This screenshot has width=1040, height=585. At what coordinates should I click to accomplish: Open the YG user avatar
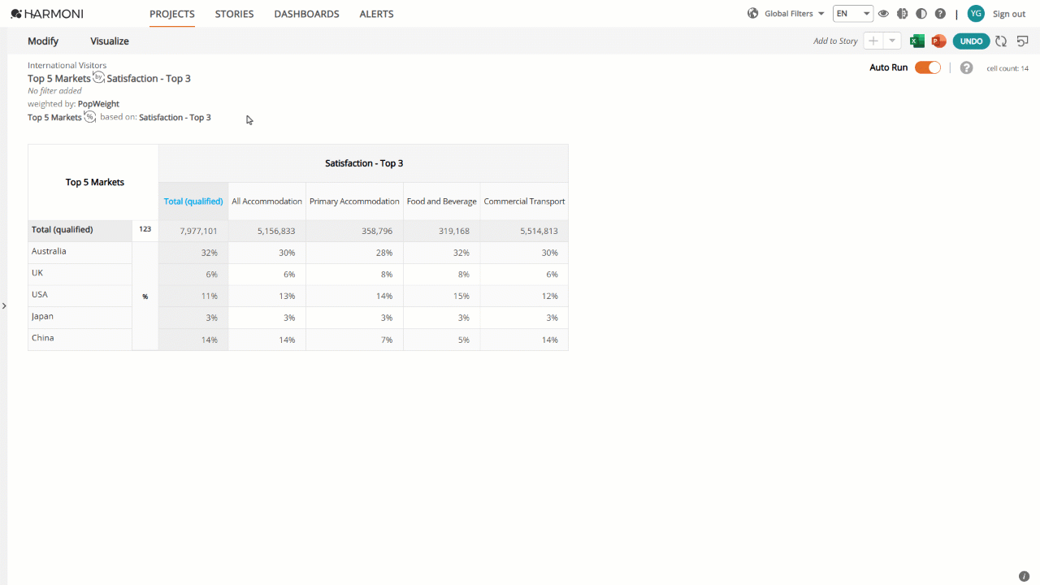[976, 14]
